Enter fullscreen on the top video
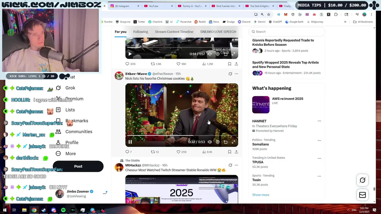Screen dimensions: 381x214 [x=233, y=54]
